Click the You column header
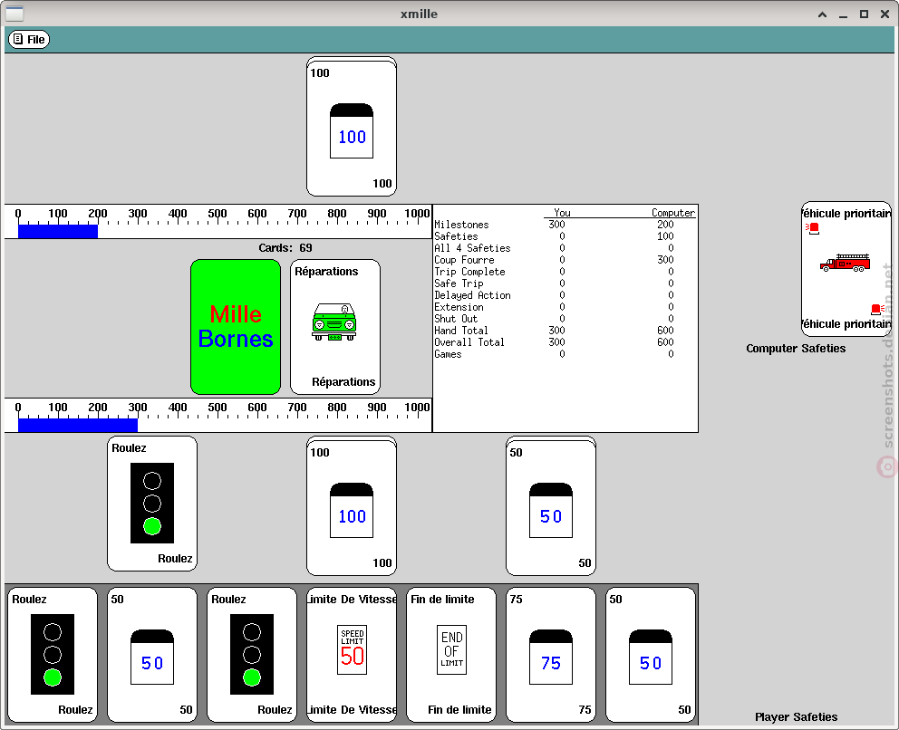This screenshot has width=899, height=730. (x=562, y=213)
